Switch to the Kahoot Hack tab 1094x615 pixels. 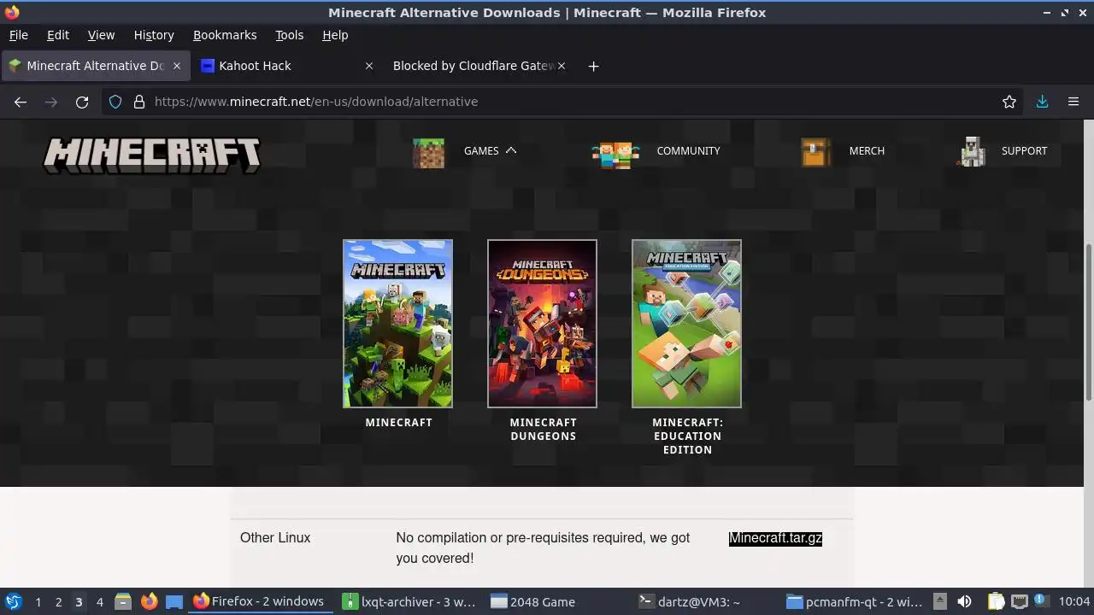pos(286,66)
